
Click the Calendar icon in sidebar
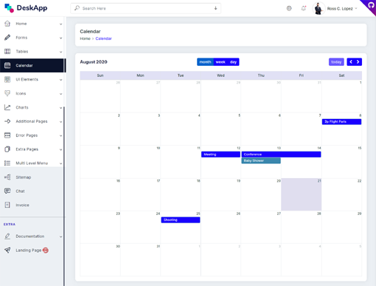7,65
